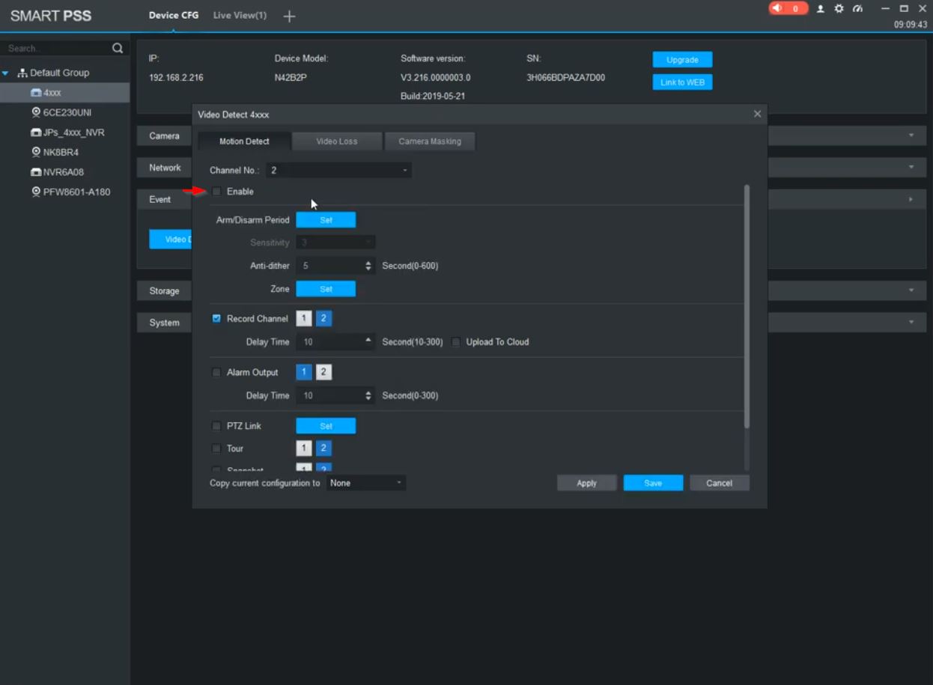This screenshot has width=933, height=685.
Task: Click the dialog's vertical scrollbar
Action: [x=747, y=307]
